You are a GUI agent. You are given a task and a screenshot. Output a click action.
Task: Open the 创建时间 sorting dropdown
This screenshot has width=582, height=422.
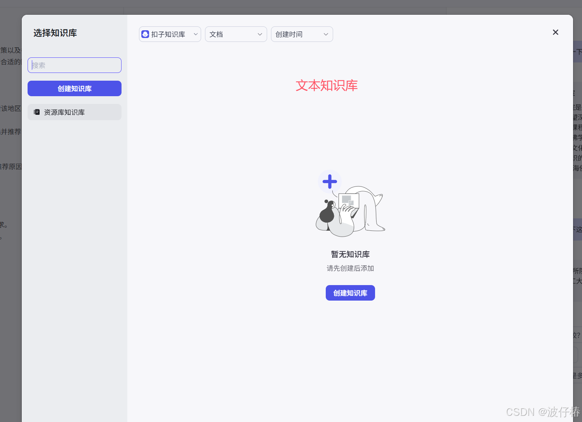pyautogui.click(x=302, y=34)
